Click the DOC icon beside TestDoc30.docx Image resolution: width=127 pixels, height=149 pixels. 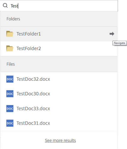10,94
